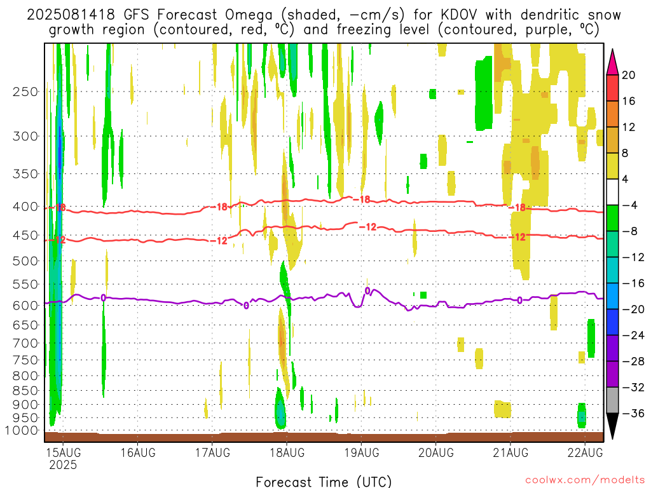Click the 800 pressure level label

click(x=25, y=376)
